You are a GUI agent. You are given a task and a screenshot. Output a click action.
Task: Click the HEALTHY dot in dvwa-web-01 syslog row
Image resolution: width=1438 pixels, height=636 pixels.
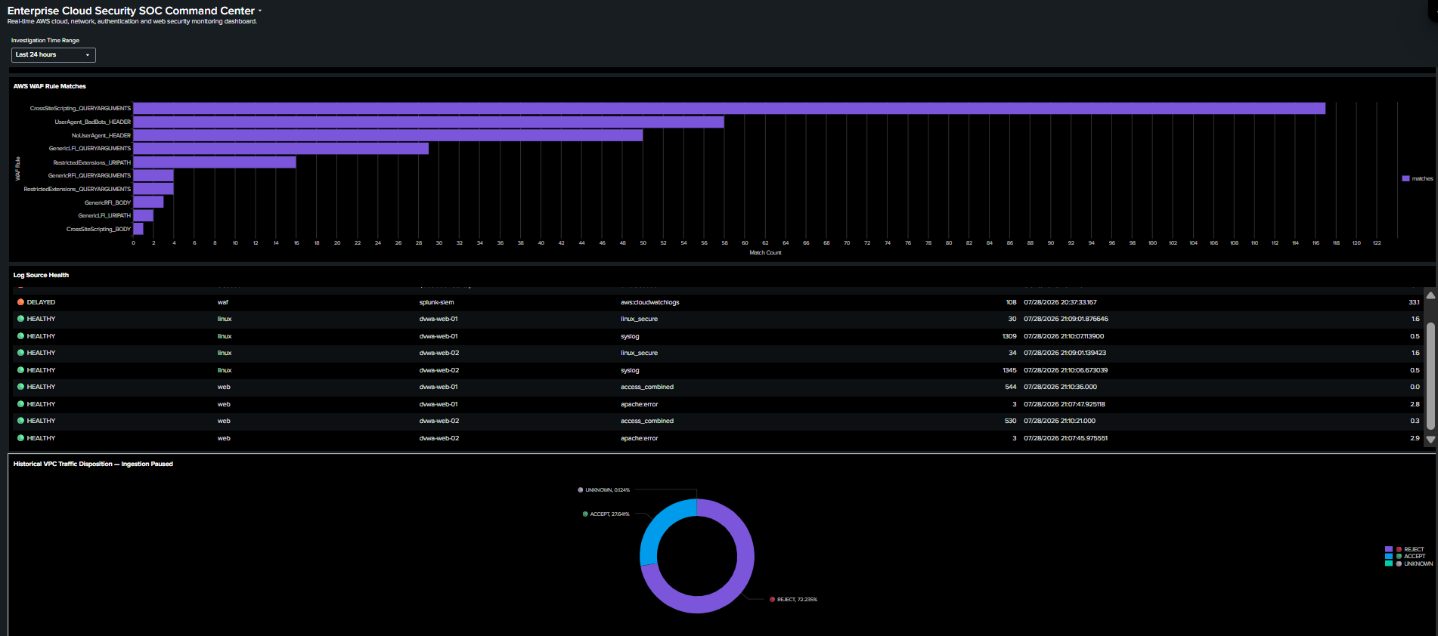click(x=20, y=336)
